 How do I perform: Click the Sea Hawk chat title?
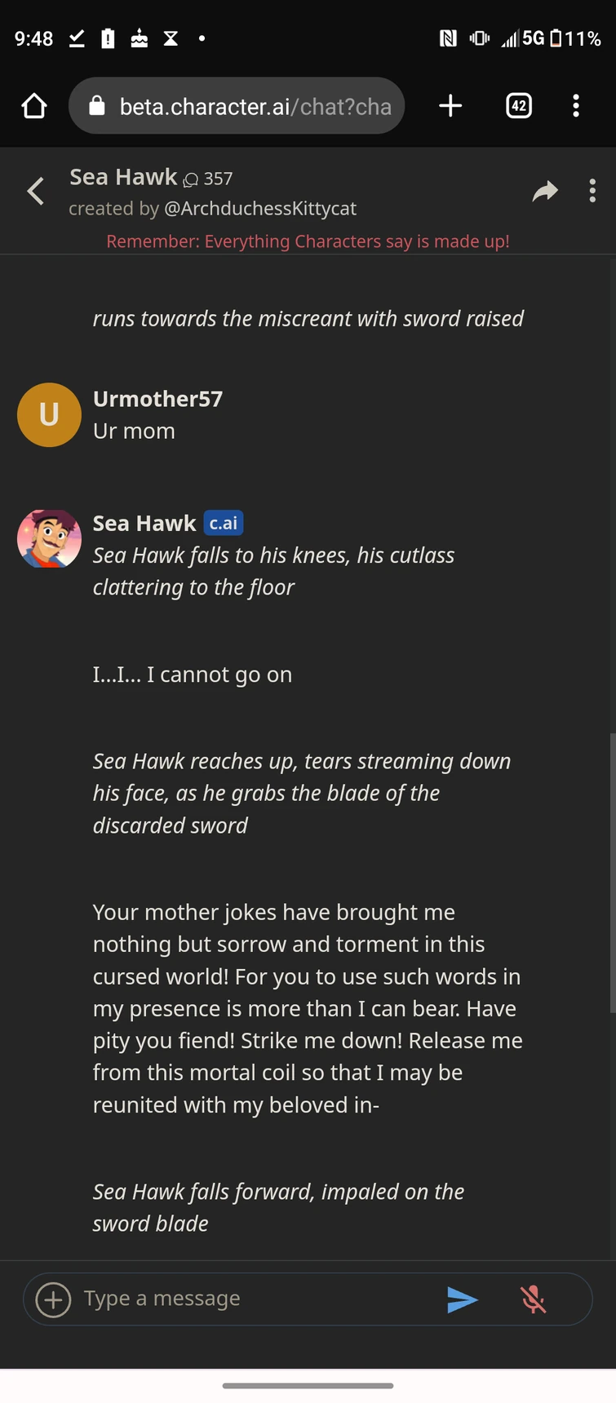point(123,177)
